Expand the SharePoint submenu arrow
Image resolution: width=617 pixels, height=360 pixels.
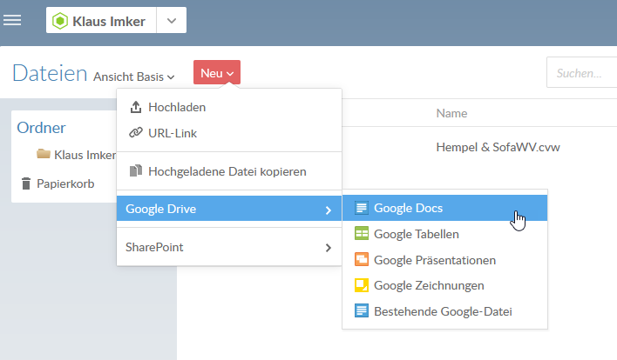click(329, 248)
